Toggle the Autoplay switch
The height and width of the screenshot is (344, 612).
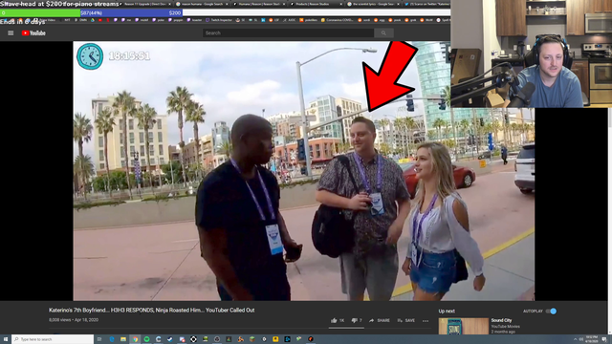pos(551,312)
